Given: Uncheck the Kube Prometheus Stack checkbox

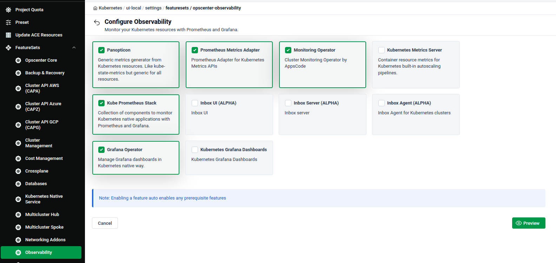Looking at the screenshot, I should 101,103.
